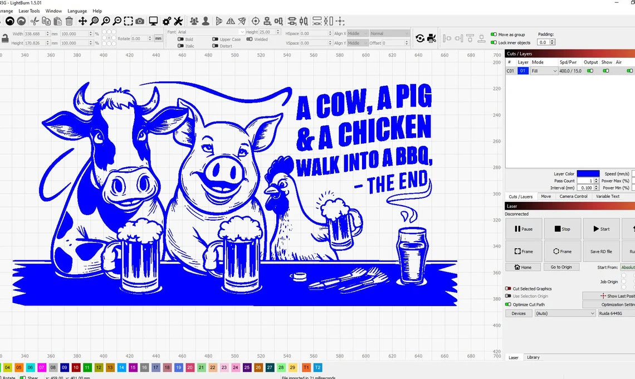Toggle Move as group switch
This screenshot has width=635, height=379.
point(494,35)
